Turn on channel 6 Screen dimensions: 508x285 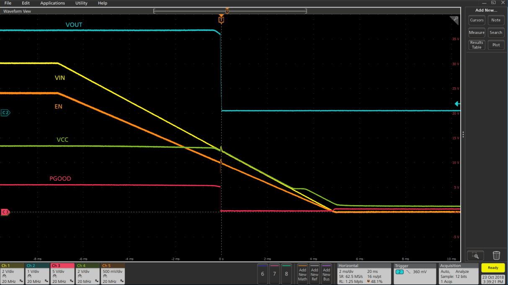click(263, 273)
